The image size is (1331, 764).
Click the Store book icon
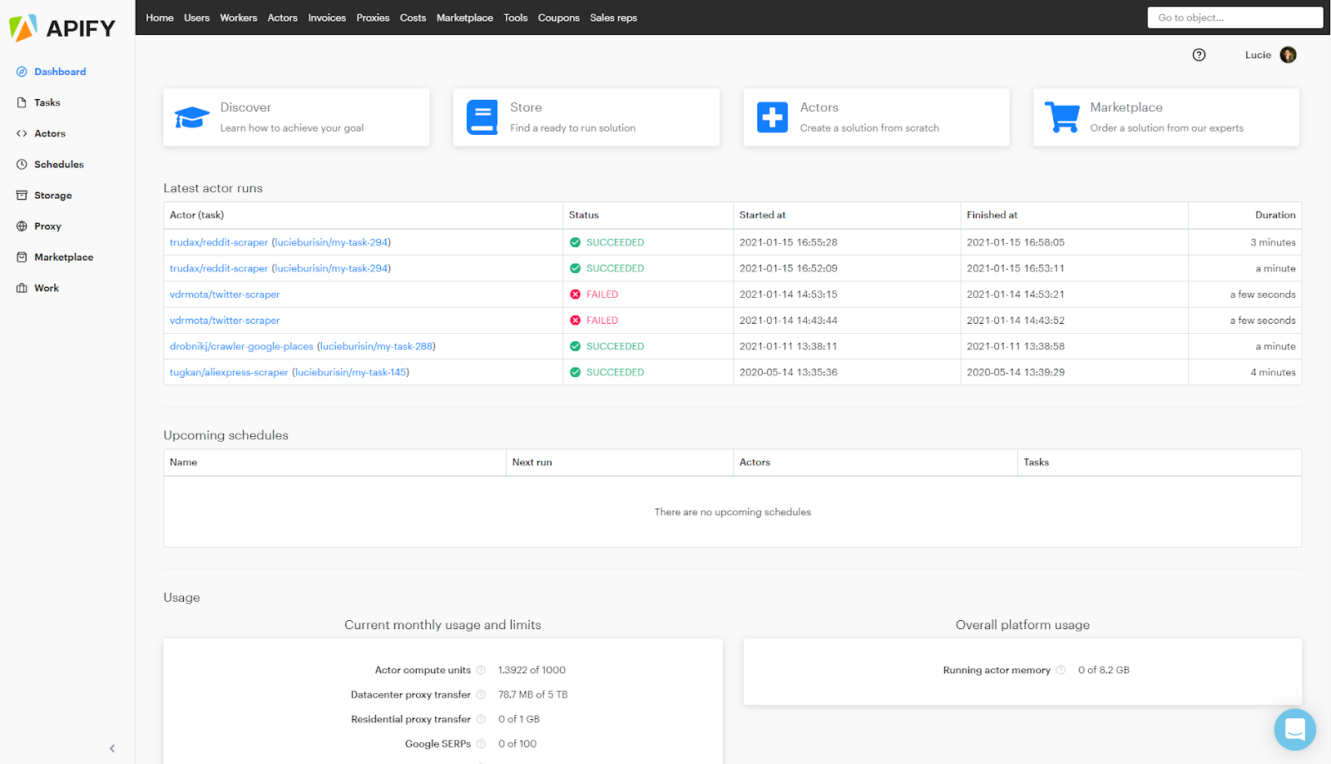pyautogui.click(x=482, y=117)
